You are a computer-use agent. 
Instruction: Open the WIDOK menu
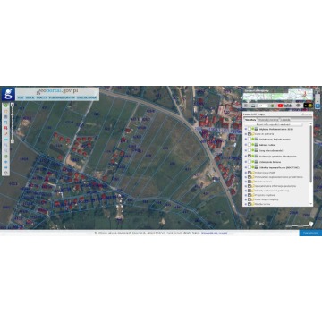click(30, 97)
